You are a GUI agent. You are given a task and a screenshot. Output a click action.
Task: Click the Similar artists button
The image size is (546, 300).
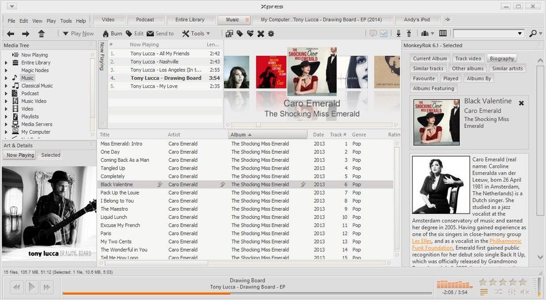coord(507,69)
